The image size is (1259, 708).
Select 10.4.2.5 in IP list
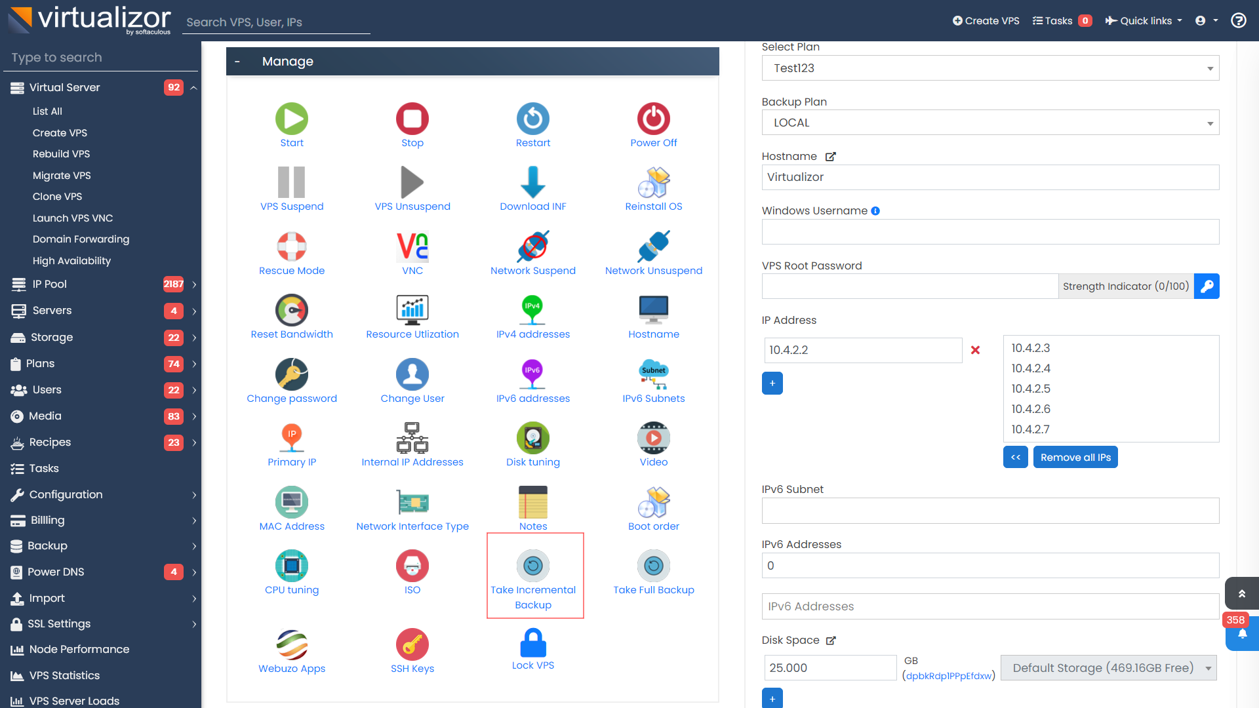(x=1031, y=389)
